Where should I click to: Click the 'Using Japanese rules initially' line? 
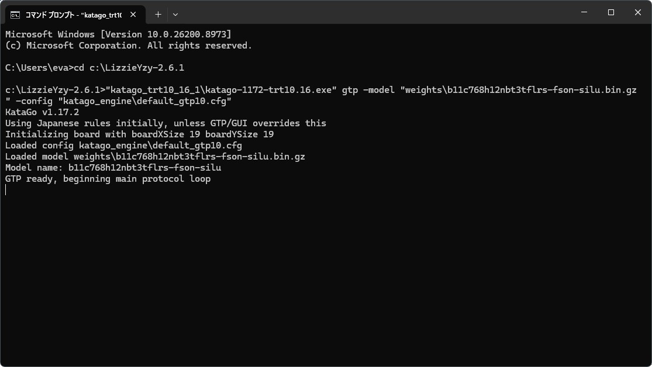click(x=165, y=123)
